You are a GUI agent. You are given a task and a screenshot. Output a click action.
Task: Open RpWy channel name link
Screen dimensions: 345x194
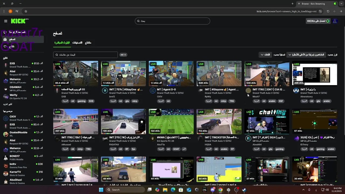click(x=208, y=96)
